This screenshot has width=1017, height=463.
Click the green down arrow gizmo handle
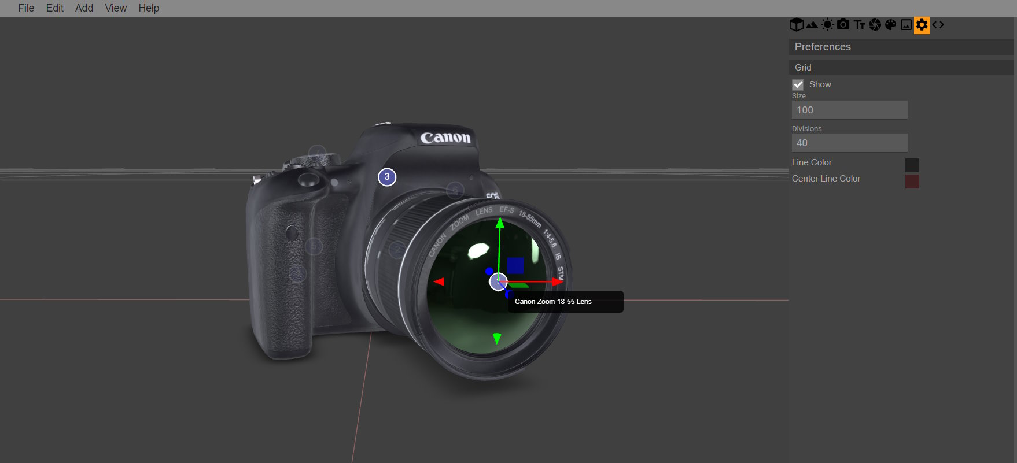pyautogui.click(x=496, y=339)
